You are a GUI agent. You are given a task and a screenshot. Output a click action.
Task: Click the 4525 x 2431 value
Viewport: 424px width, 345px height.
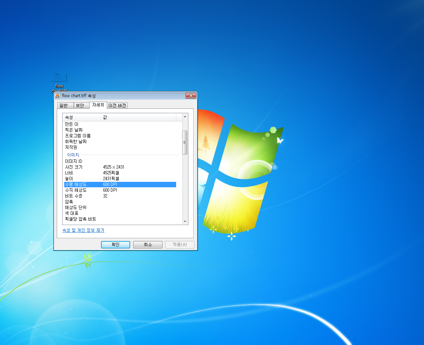(x=114, y=167)
